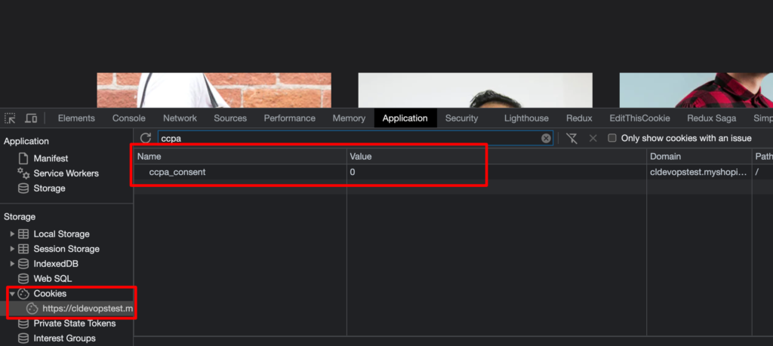Collapse the Cookies tree node
773x346 pixels.
[x=12, y=293]
